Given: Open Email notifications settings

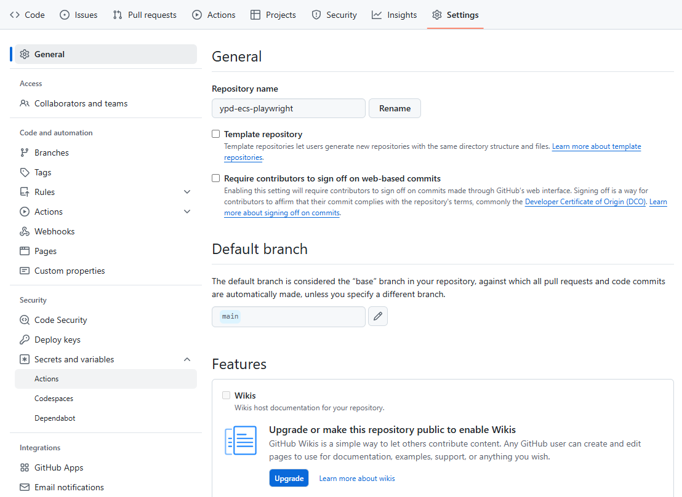Looking at the screenshot, I should pos(106,487).
